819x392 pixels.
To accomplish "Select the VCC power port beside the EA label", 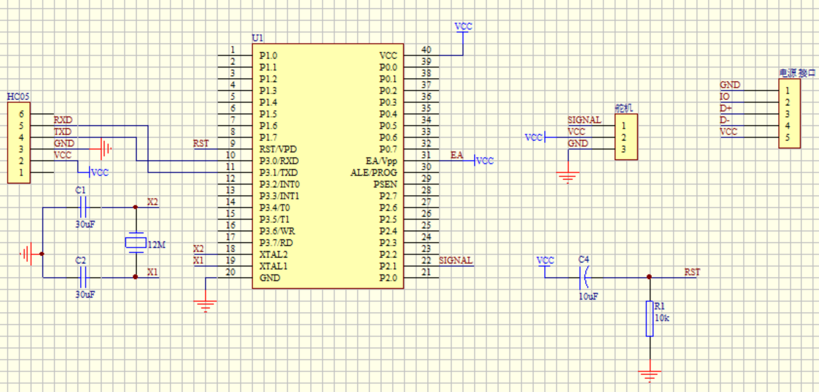I will click(x=484, y=161).
